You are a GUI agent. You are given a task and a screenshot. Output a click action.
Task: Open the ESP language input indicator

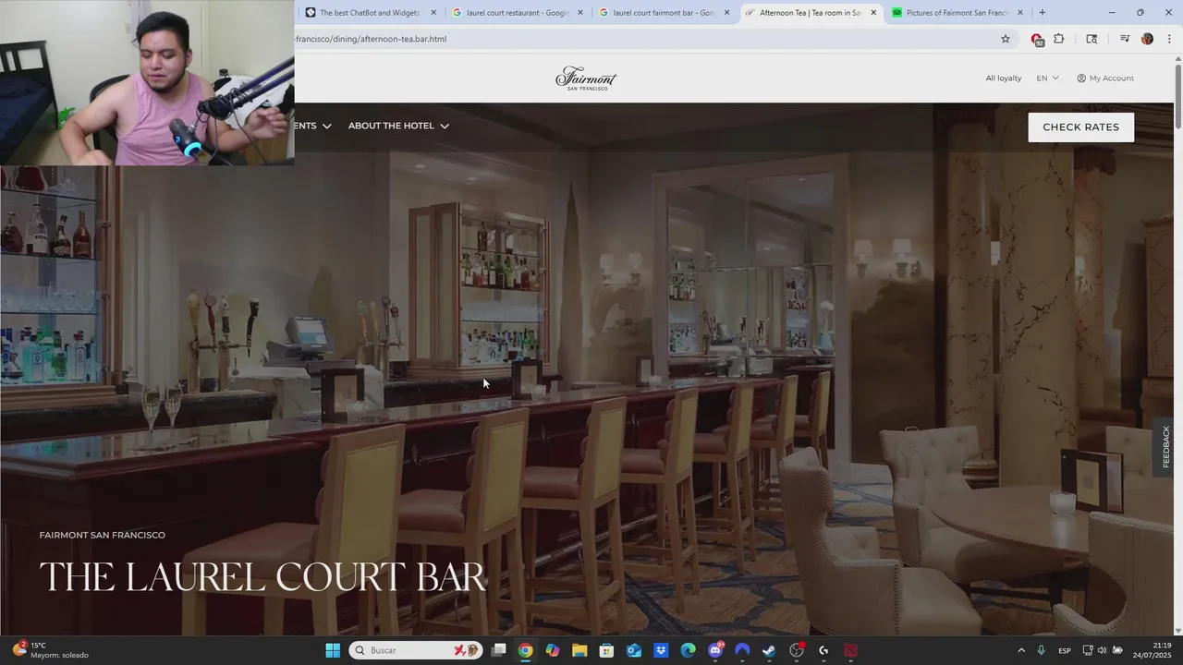(x=1065, y=650)
